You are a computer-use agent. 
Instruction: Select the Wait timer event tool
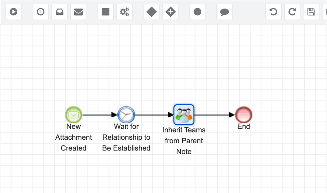41,12
